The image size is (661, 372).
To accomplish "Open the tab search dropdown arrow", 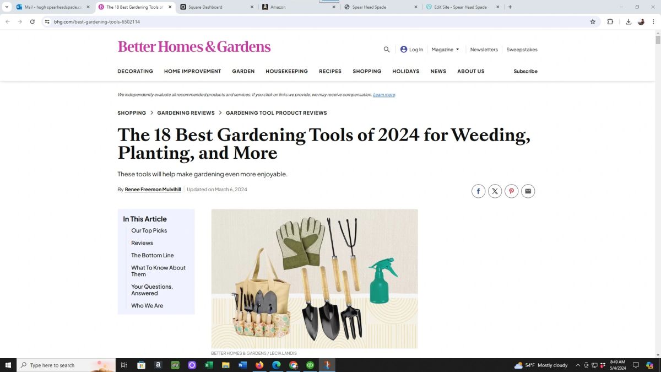I will point(7,7).
